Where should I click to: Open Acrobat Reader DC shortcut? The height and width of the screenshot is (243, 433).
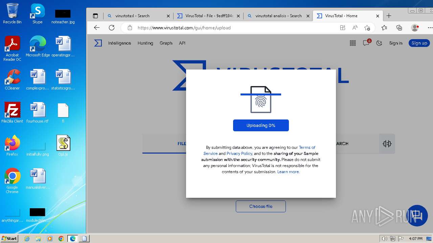(12, 49)
